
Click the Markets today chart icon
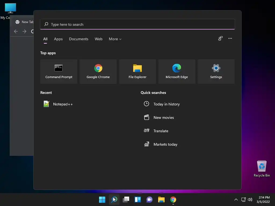147,144
